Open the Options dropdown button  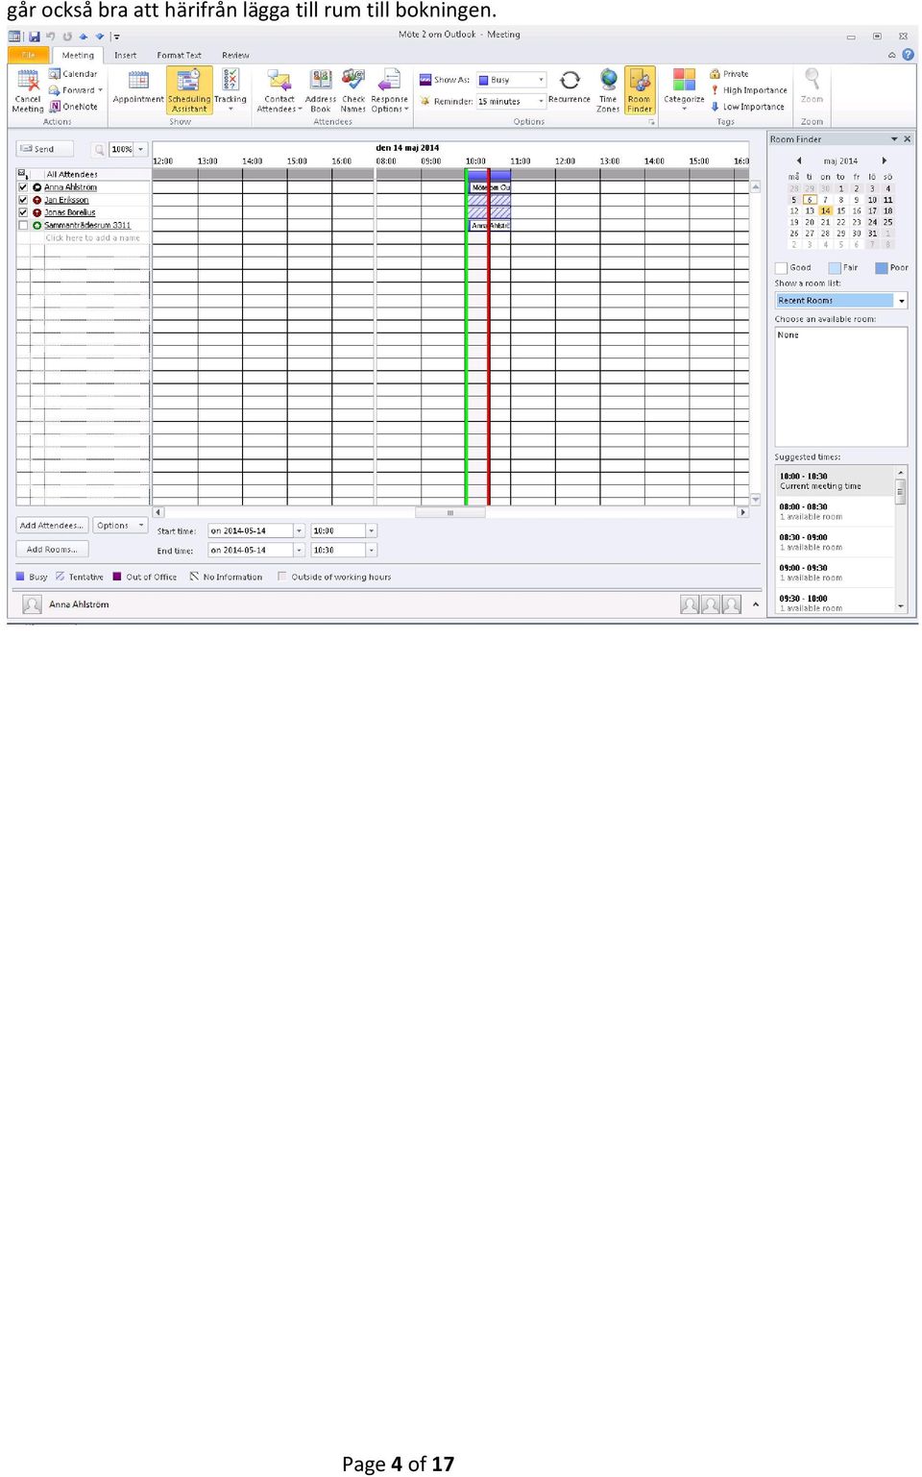tap(120, 526)
